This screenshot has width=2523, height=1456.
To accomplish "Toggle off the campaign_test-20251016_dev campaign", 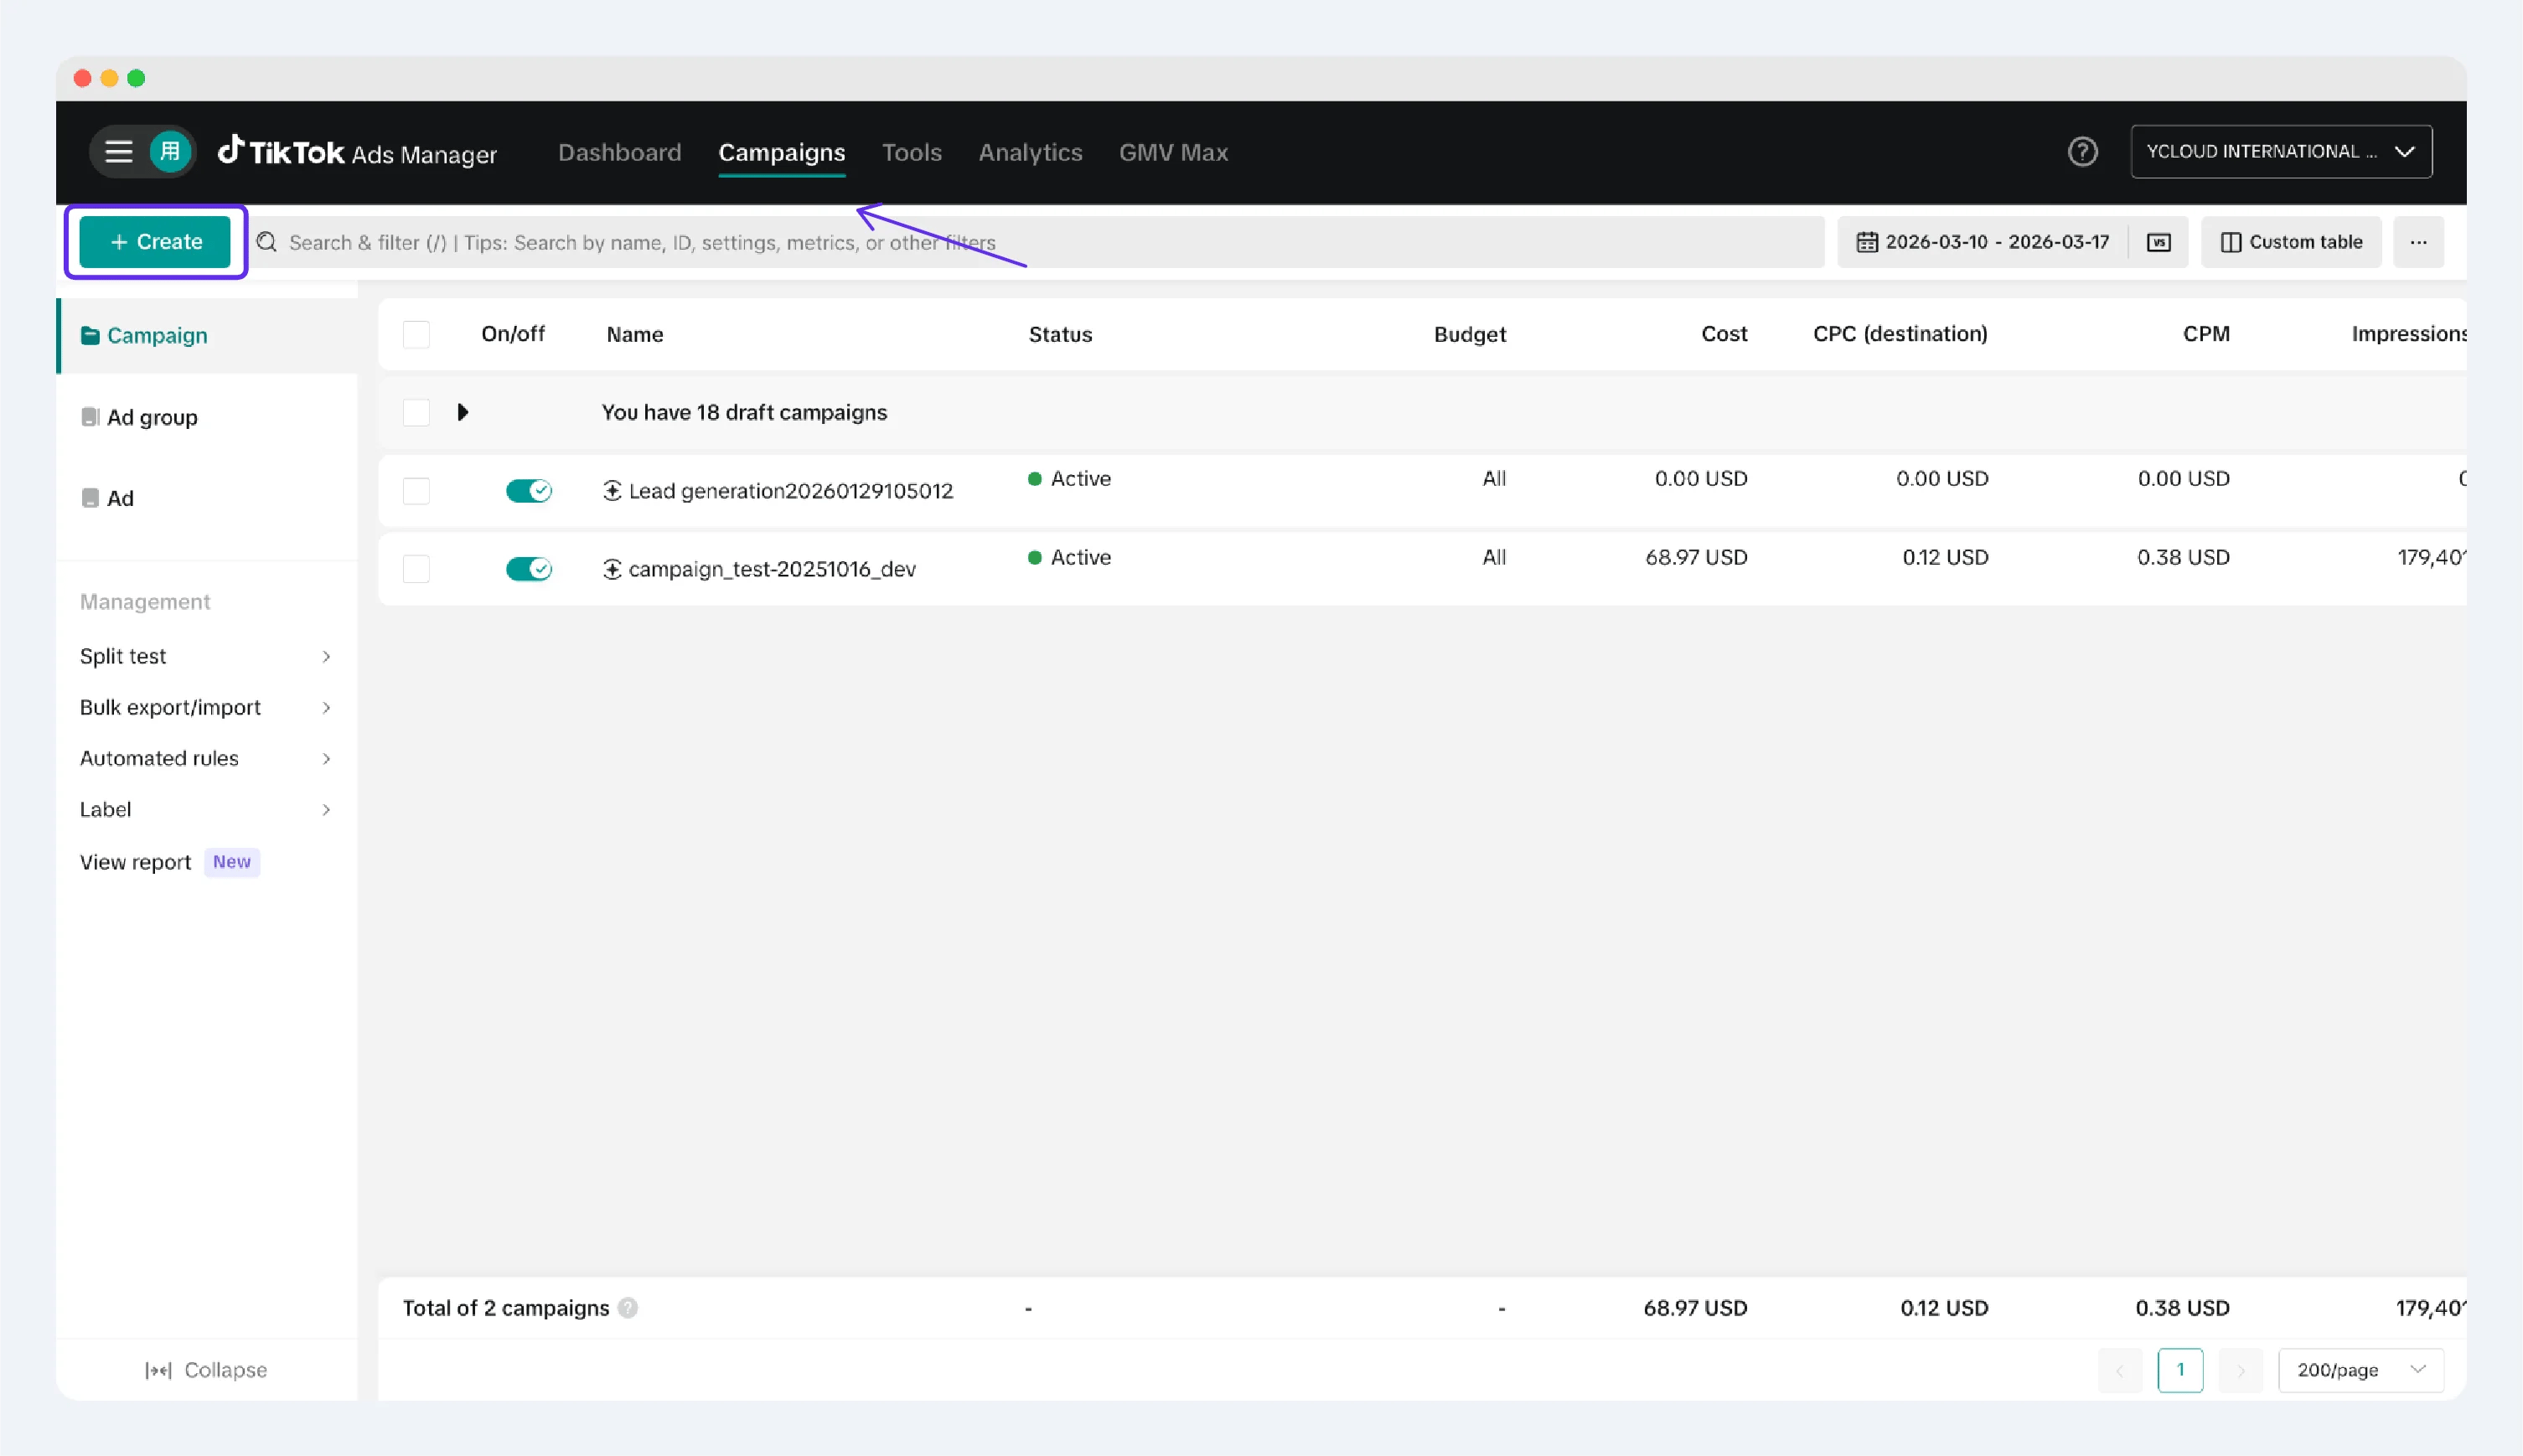I will [x=529, y=569].
